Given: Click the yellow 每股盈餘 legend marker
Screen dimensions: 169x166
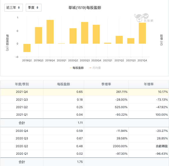Looking at the screenshot, I should pyautogui.click(x=71, y=68).
